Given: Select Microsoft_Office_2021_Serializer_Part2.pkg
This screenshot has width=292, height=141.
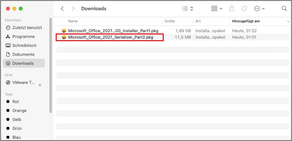Looking at the screenshot, I should (x=110, y=37).
